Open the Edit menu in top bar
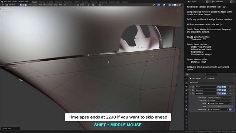236x133 pixels. (x=10, y=1)
